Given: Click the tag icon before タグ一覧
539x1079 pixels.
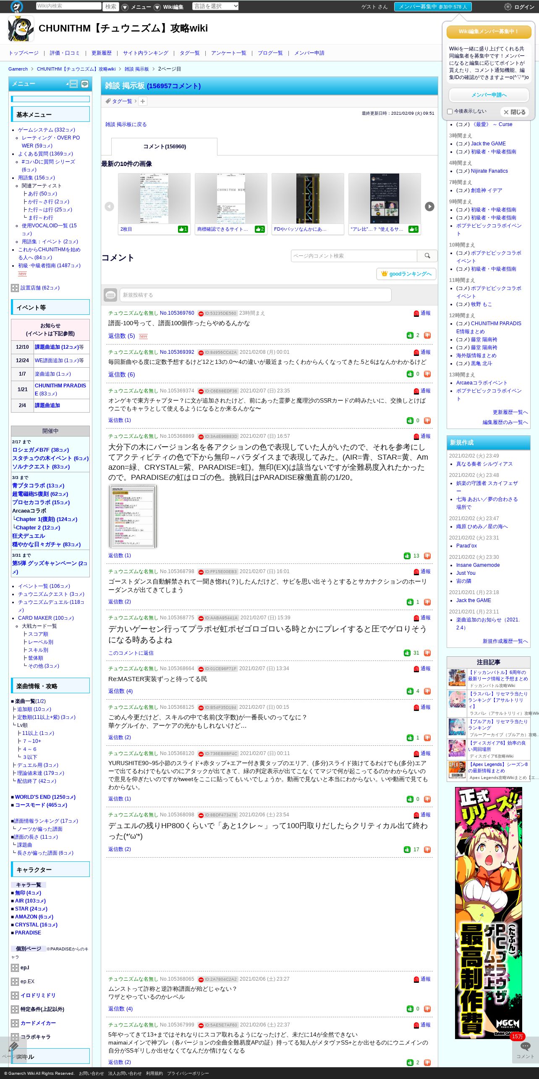Looking at the screenshot, I should click(108, 101).
